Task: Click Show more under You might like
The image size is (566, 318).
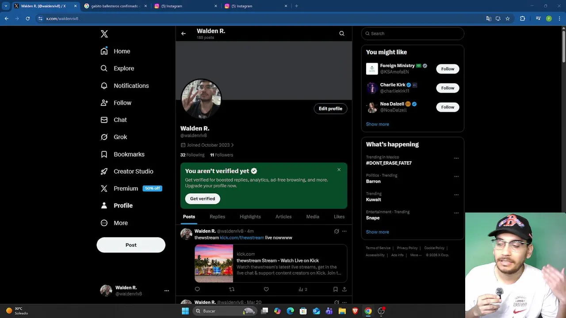Action: (378, 124)
